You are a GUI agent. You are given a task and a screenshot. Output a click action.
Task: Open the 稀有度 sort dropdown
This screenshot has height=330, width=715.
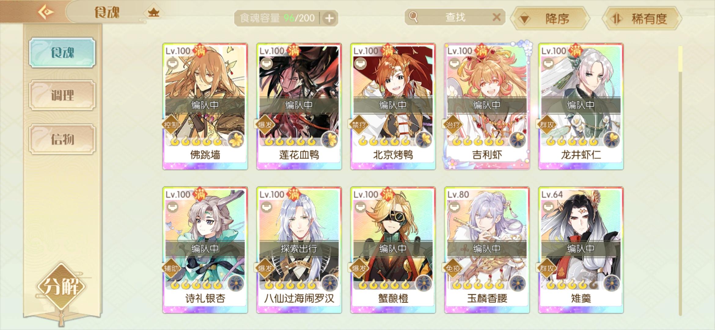click(642, 19)
